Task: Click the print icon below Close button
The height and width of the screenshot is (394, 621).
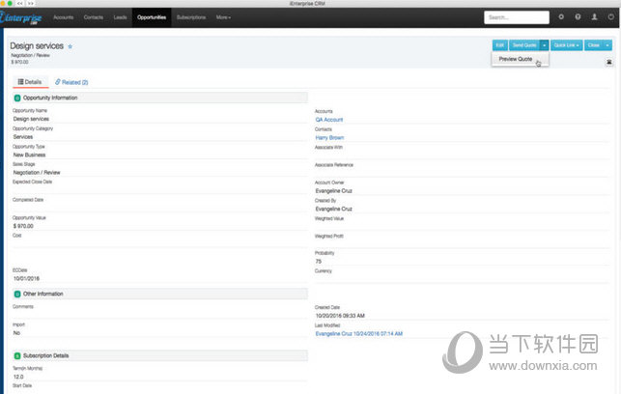Action: pos(608,62)
